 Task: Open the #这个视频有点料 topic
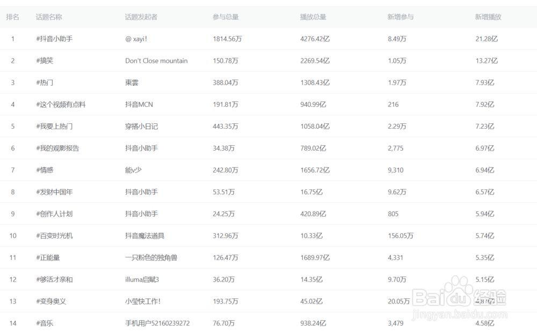61,105
